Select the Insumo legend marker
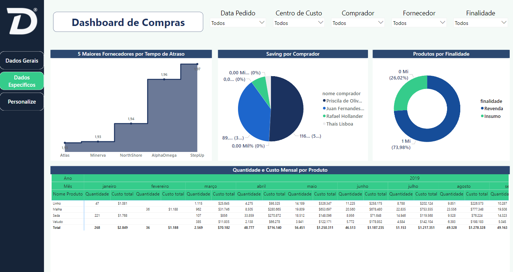The image size is (513, 272). tap(482, 116)
